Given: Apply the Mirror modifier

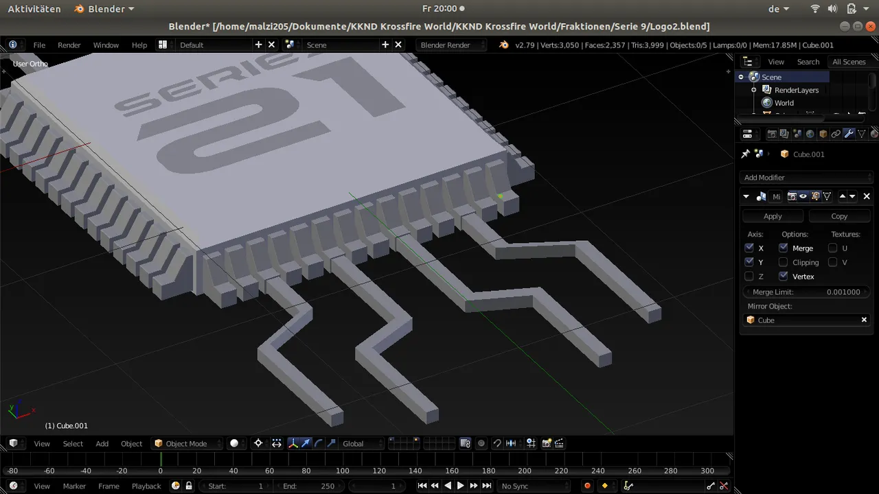Looking at the screenshot, I should (773, 215).
